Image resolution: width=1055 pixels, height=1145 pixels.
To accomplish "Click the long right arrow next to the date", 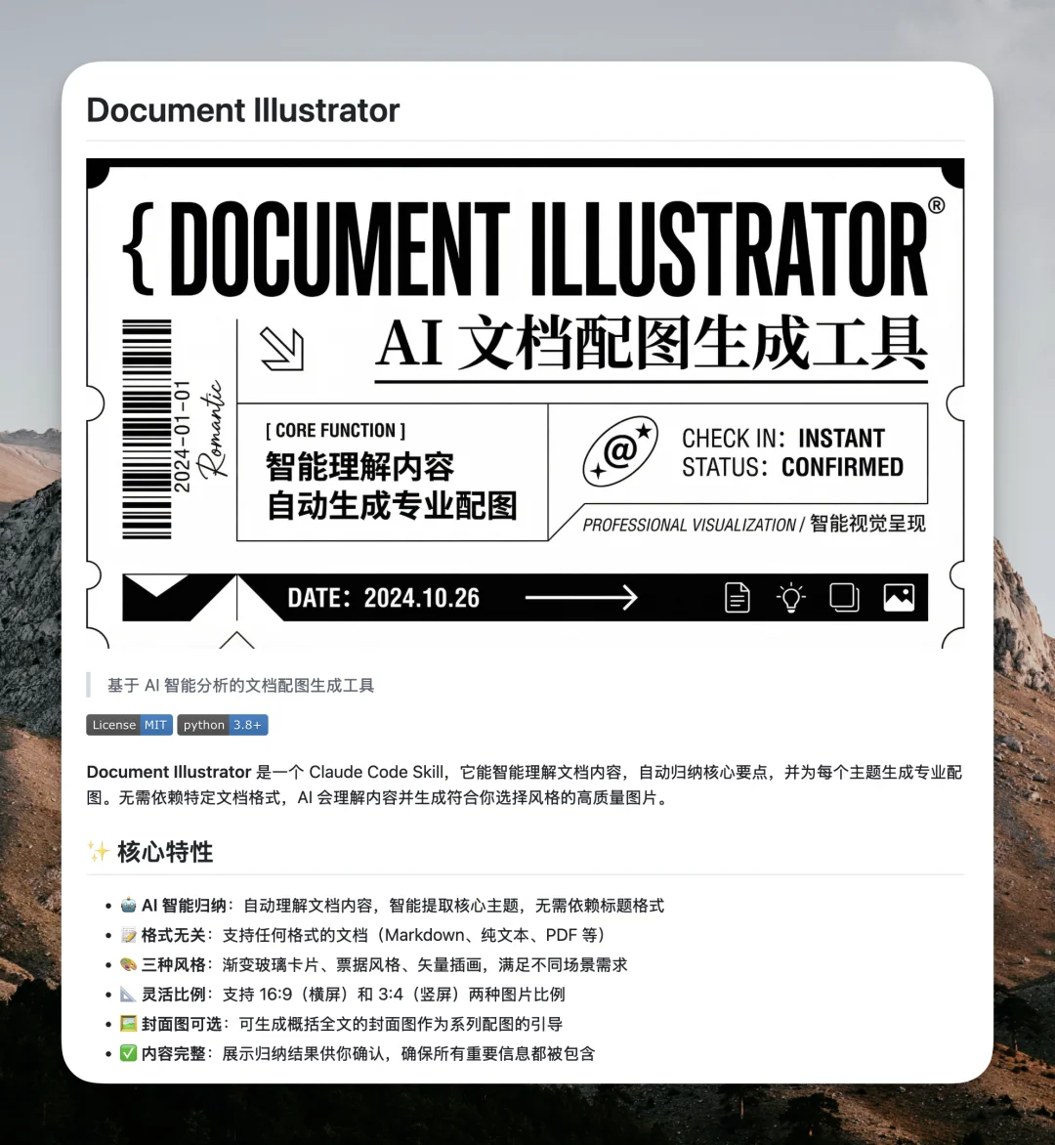I will click(x=582, y=597).
